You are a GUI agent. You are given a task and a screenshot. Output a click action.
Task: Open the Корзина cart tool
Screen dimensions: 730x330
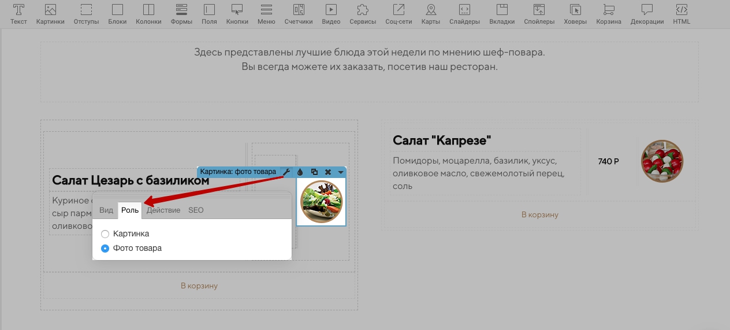(x=609, y=14)
